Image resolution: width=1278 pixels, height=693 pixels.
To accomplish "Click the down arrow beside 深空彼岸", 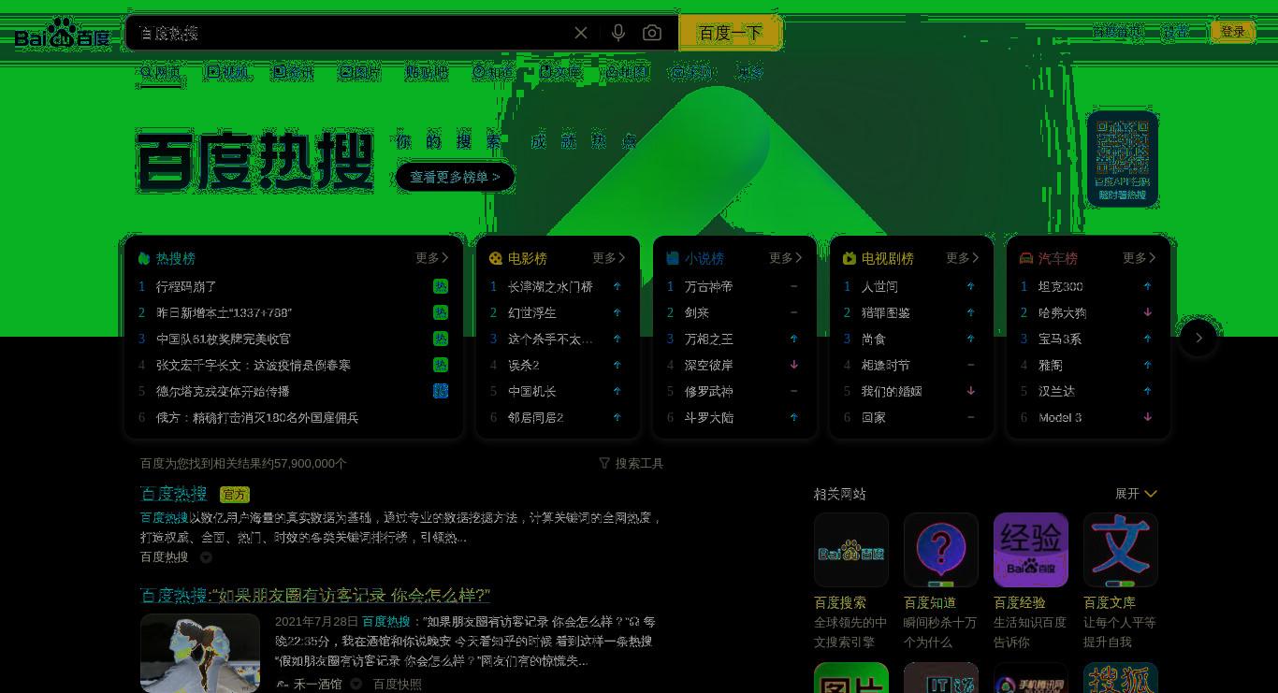I will coord(794,365).
